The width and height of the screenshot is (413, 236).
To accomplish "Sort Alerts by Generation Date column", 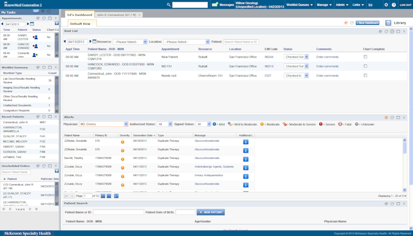I will coord(144,135).
